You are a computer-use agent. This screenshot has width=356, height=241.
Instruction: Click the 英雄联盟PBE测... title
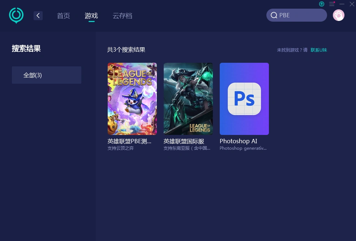click(x=129, y=141)
